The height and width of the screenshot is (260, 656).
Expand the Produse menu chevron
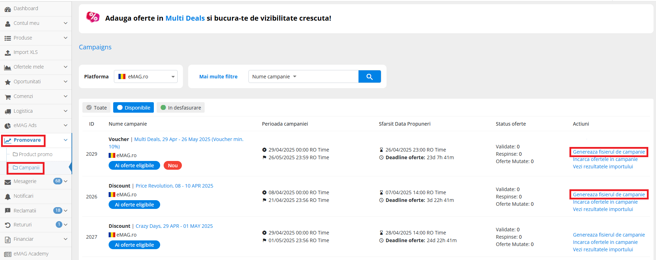pyautogui.click(x=66, y=38)
